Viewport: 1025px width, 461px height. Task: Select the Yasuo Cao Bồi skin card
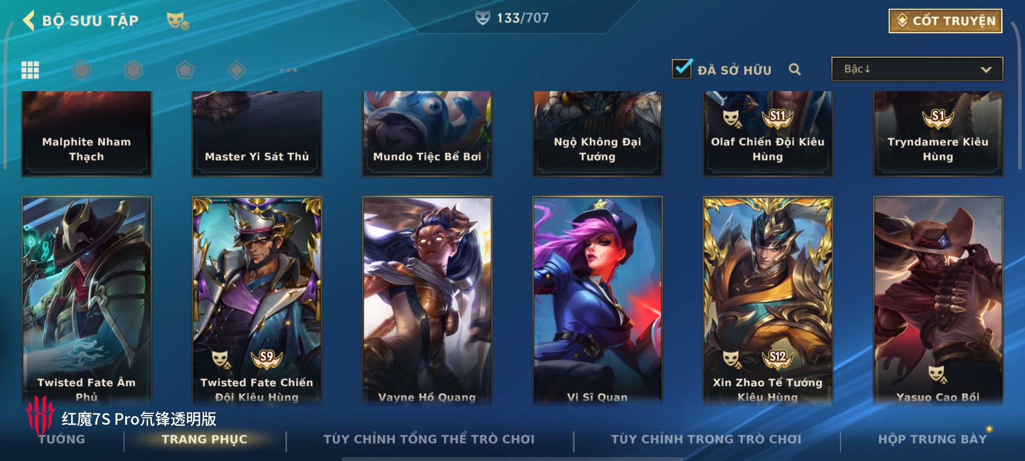coord(938,301)
